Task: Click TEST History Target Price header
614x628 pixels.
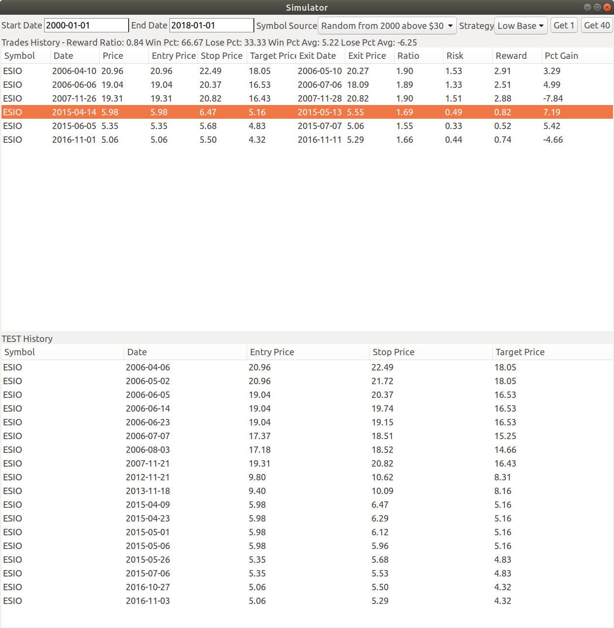Action: [x=553, y=352]
